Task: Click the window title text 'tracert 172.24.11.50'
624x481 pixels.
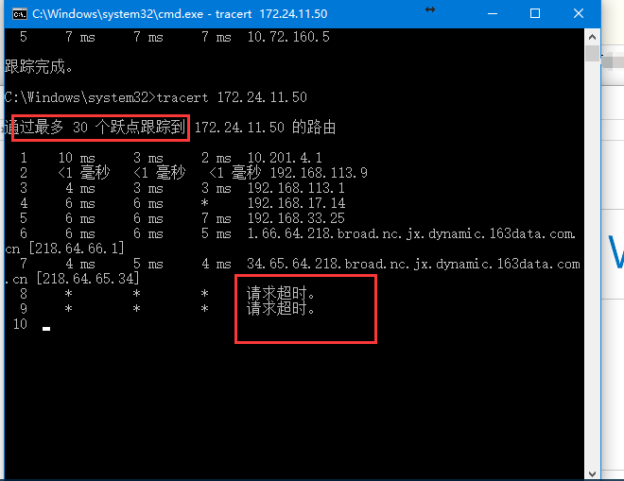Action: click(271, 14)
